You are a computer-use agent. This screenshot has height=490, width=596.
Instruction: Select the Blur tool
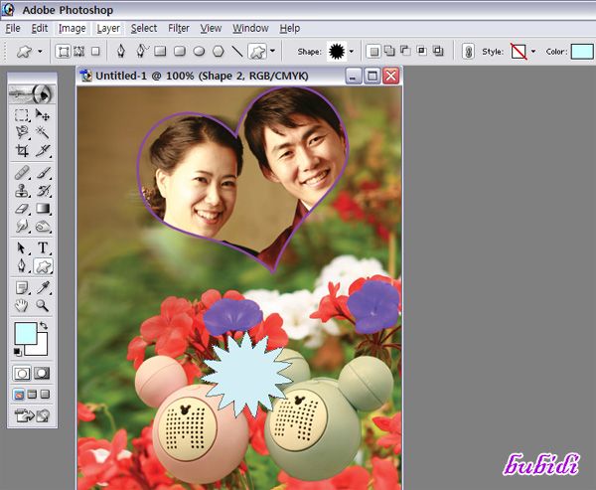22,226
